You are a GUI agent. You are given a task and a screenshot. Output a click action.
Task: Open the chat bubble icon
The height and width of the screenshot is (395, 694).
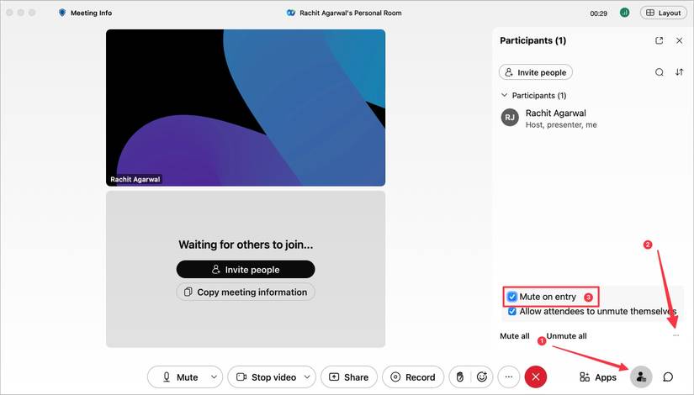coord(668,377)
